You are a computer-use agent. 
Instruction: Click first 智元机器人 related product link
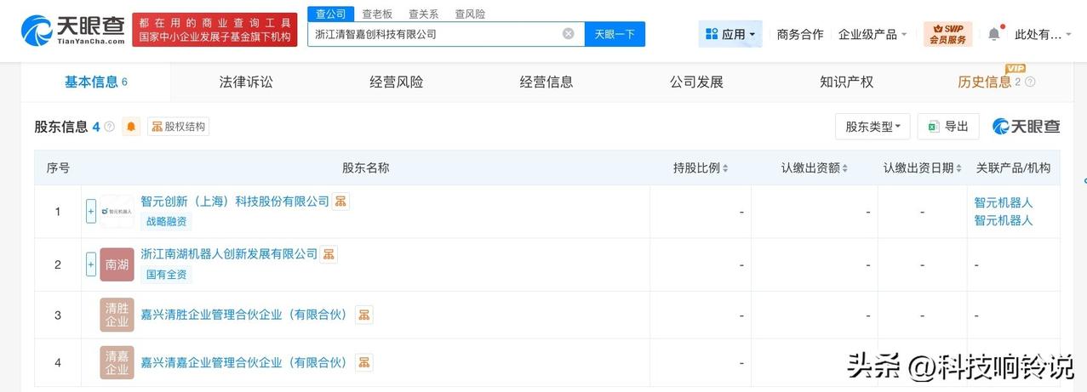(x=1004, y=202)
